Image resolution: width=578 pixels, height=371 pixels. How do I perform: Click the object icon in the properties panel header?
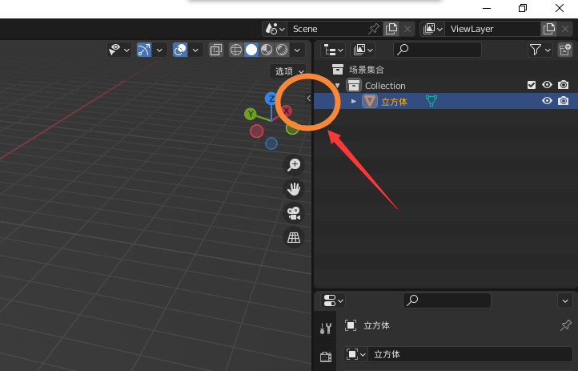pos(351,325)
